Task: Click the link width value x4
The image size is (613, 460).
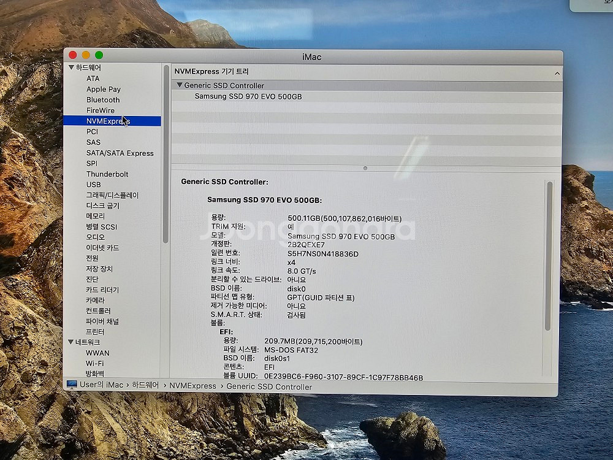Action: tap(291, 262)
